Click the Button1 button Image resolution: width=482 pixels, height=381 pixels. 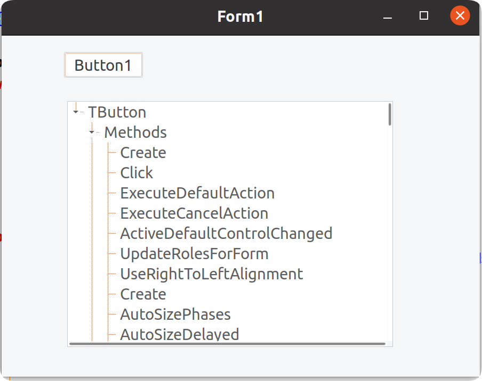coord(103,65)
